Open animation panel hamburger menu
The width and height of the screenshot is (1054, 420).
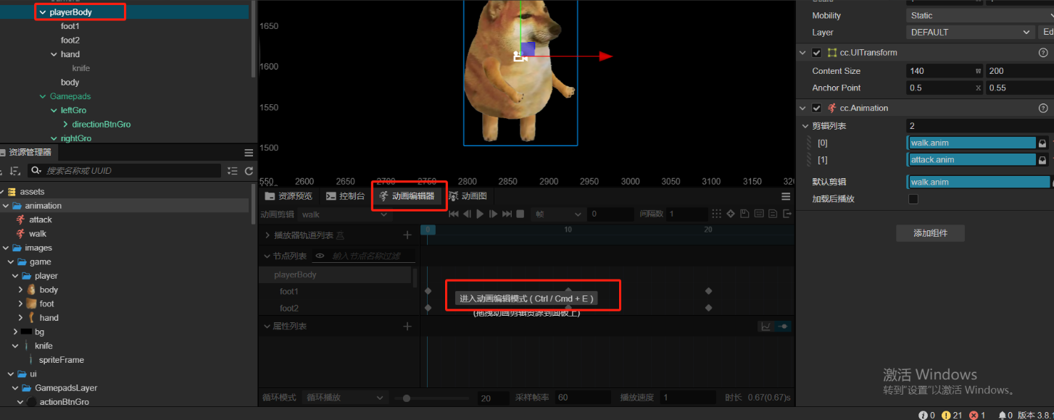tap(786, 196)
